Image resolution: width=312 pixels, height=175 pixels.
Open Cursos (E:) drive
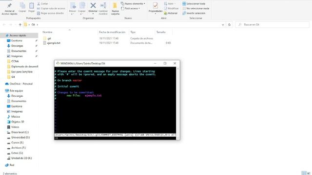click(x=18, y=142)
